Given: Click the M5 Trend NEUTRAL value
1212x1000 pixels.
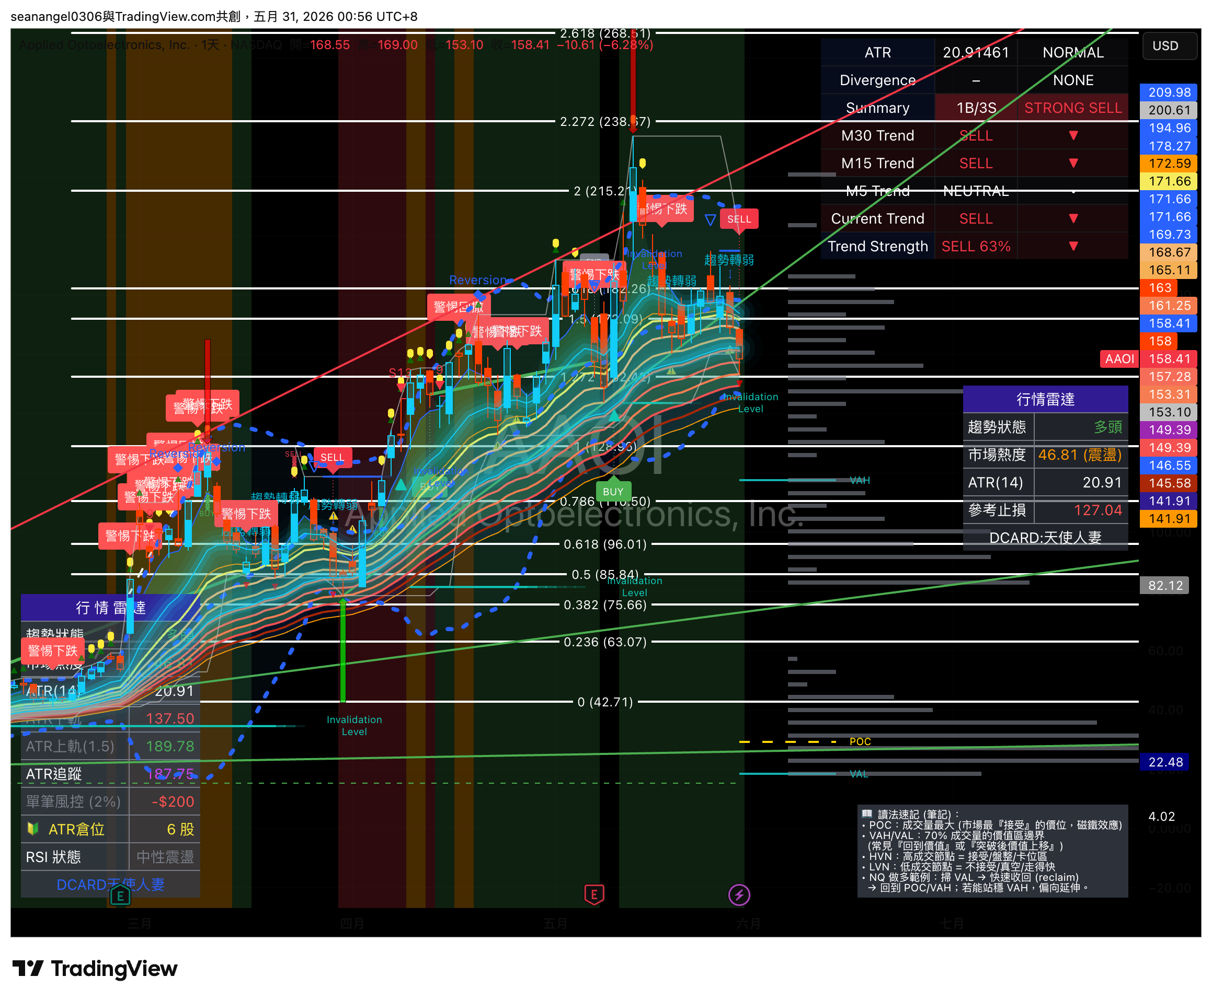Looking at the screenshot, I should [x=975, y=191].
